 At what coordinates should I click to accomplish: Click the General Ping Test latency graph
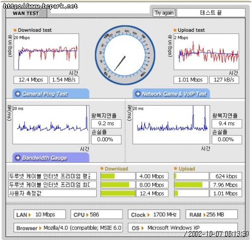51,125
